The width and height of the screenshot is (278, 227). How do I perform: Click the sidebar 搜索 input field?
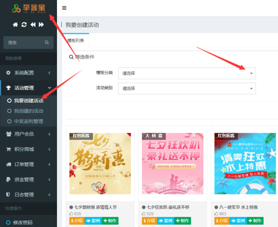(x=24, y=43)
